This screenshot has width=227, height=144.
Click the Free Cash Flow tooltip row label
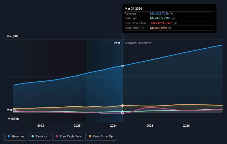pyautogui.click(x=135, y=23)
